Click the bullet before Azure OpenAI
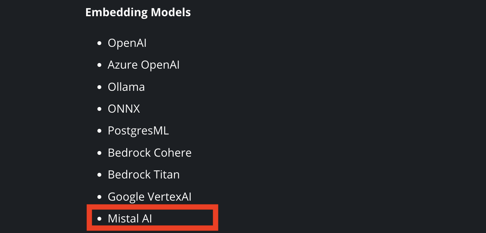The height and width of the screenshot is (233, 486). coord(100,65)
